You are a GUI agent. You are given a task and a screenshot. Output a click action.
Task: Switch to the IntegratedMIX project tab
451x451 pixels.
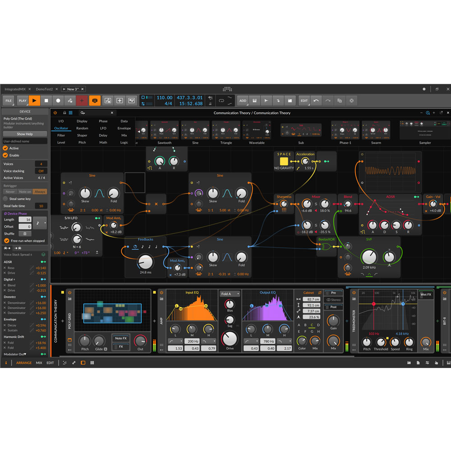tap(15, 89)
